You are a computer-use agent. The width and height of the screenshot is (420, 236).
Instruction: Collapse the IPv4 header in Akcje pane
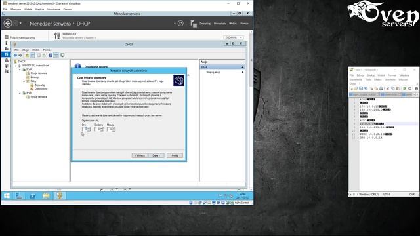pyautogui.click(x=242, y=67)
